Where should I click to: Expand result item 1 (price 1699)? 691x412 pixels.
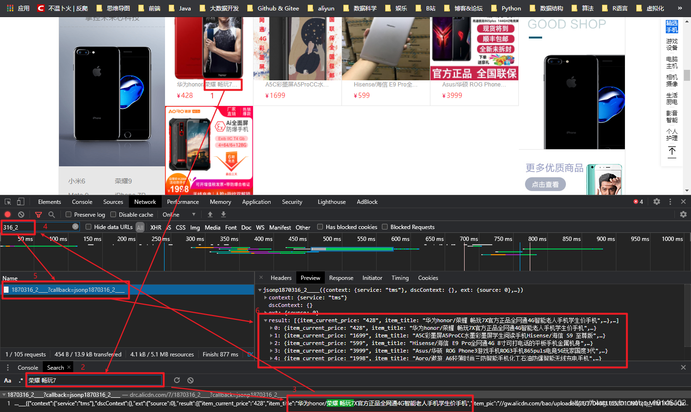pos(271,335)
